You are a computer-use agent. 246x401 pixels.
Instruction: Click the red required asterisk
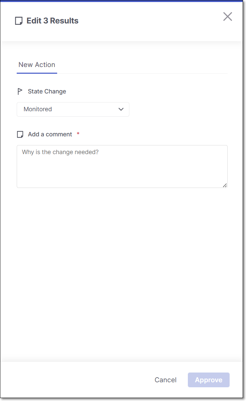tap(78, 134)
